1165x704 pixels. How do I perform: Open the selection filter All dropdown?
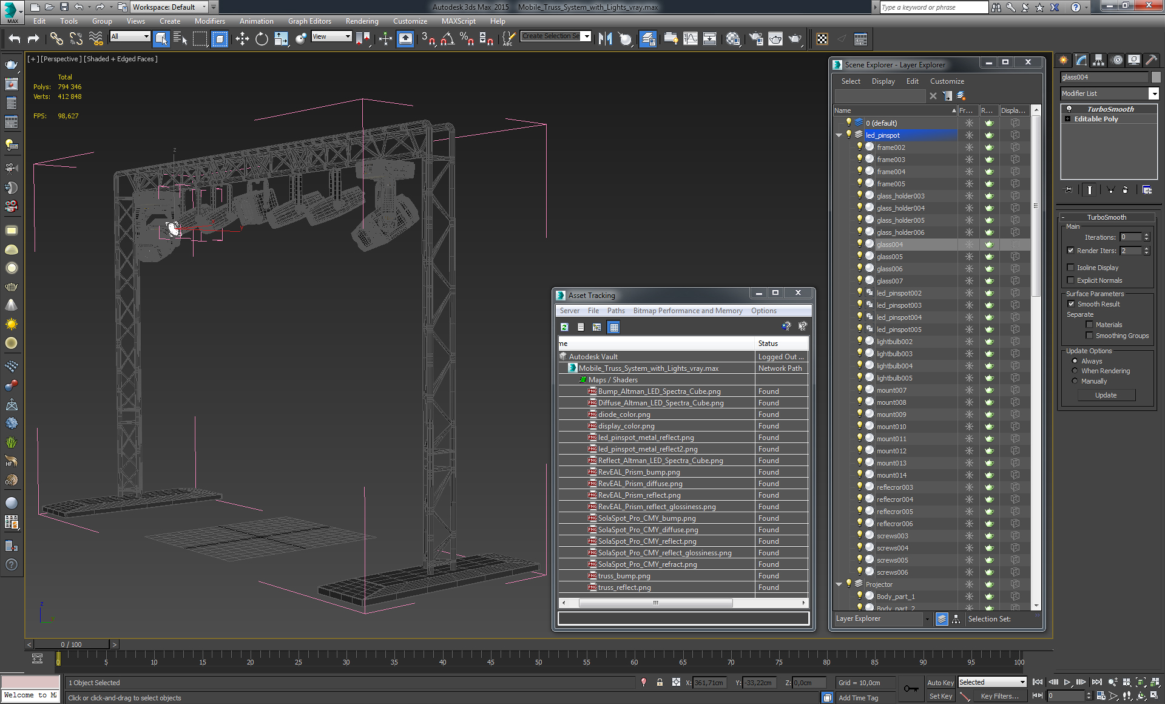130,37
